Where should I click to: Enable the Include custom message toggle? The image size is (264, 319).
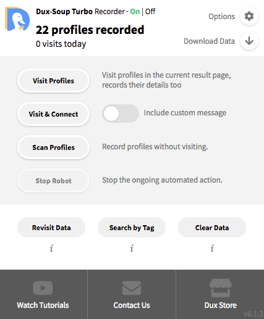pyautogui.click(x=121, y=114)
